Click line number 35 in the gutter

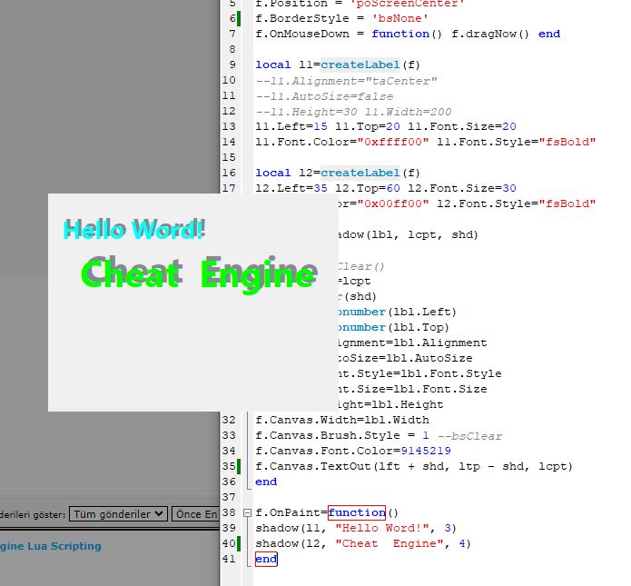tap(228, 467)
